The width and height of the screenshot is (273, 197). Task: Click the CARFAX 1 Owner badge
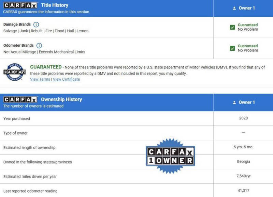170,156
